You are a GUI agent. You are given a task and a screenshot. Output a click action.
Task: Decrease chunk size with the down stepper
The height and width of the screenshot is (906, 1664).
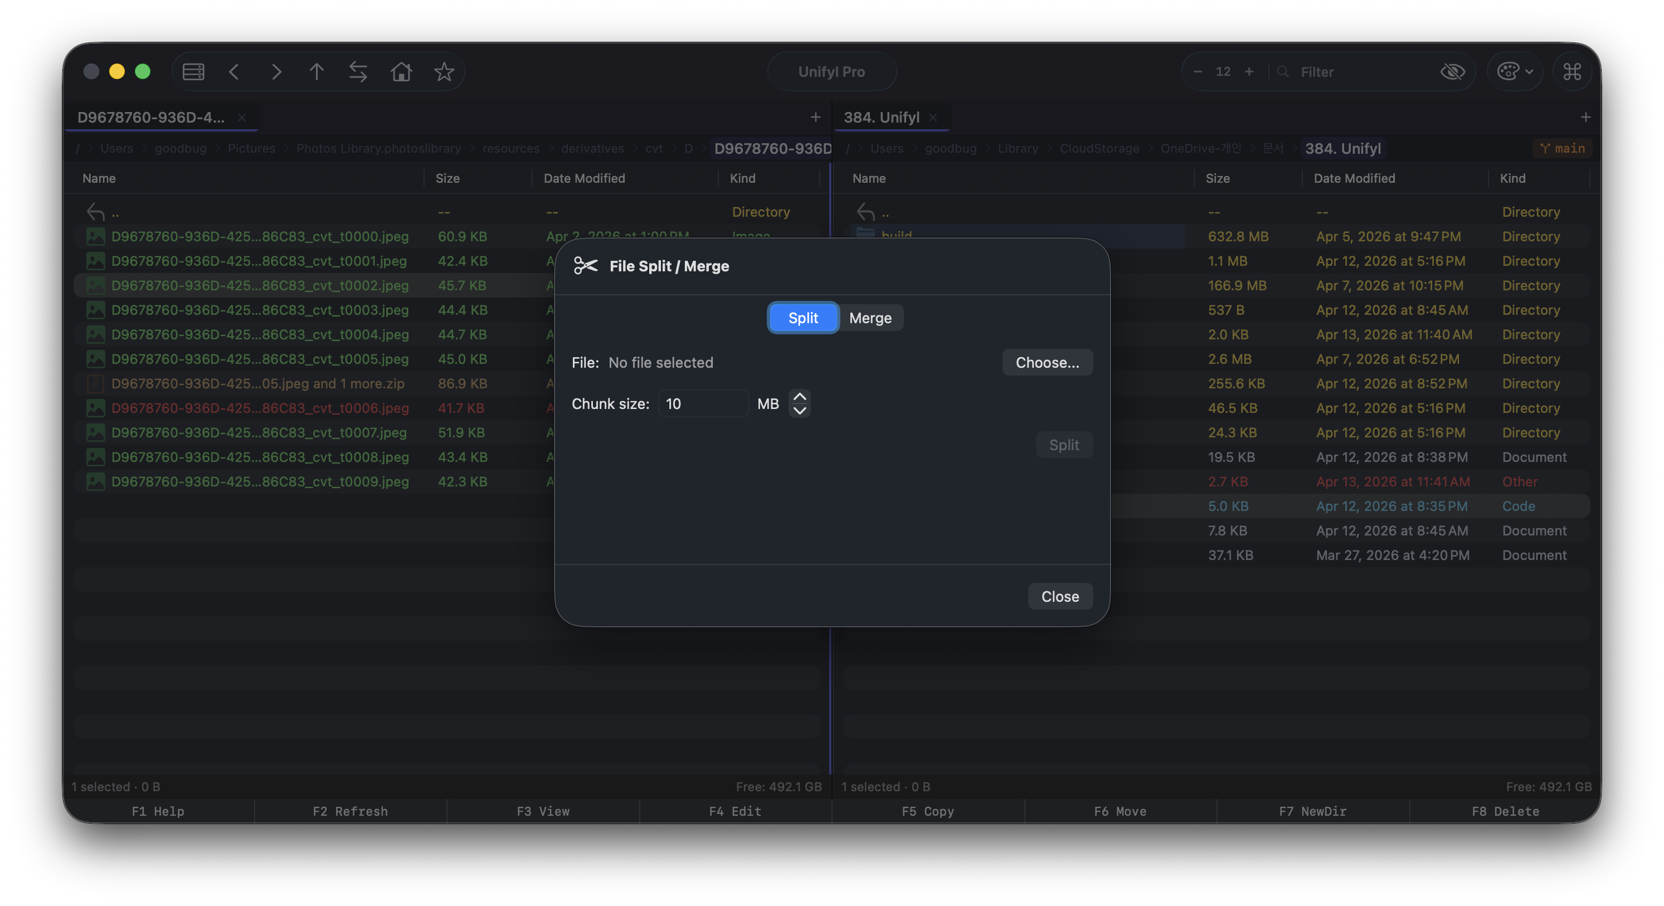(800, 411)
